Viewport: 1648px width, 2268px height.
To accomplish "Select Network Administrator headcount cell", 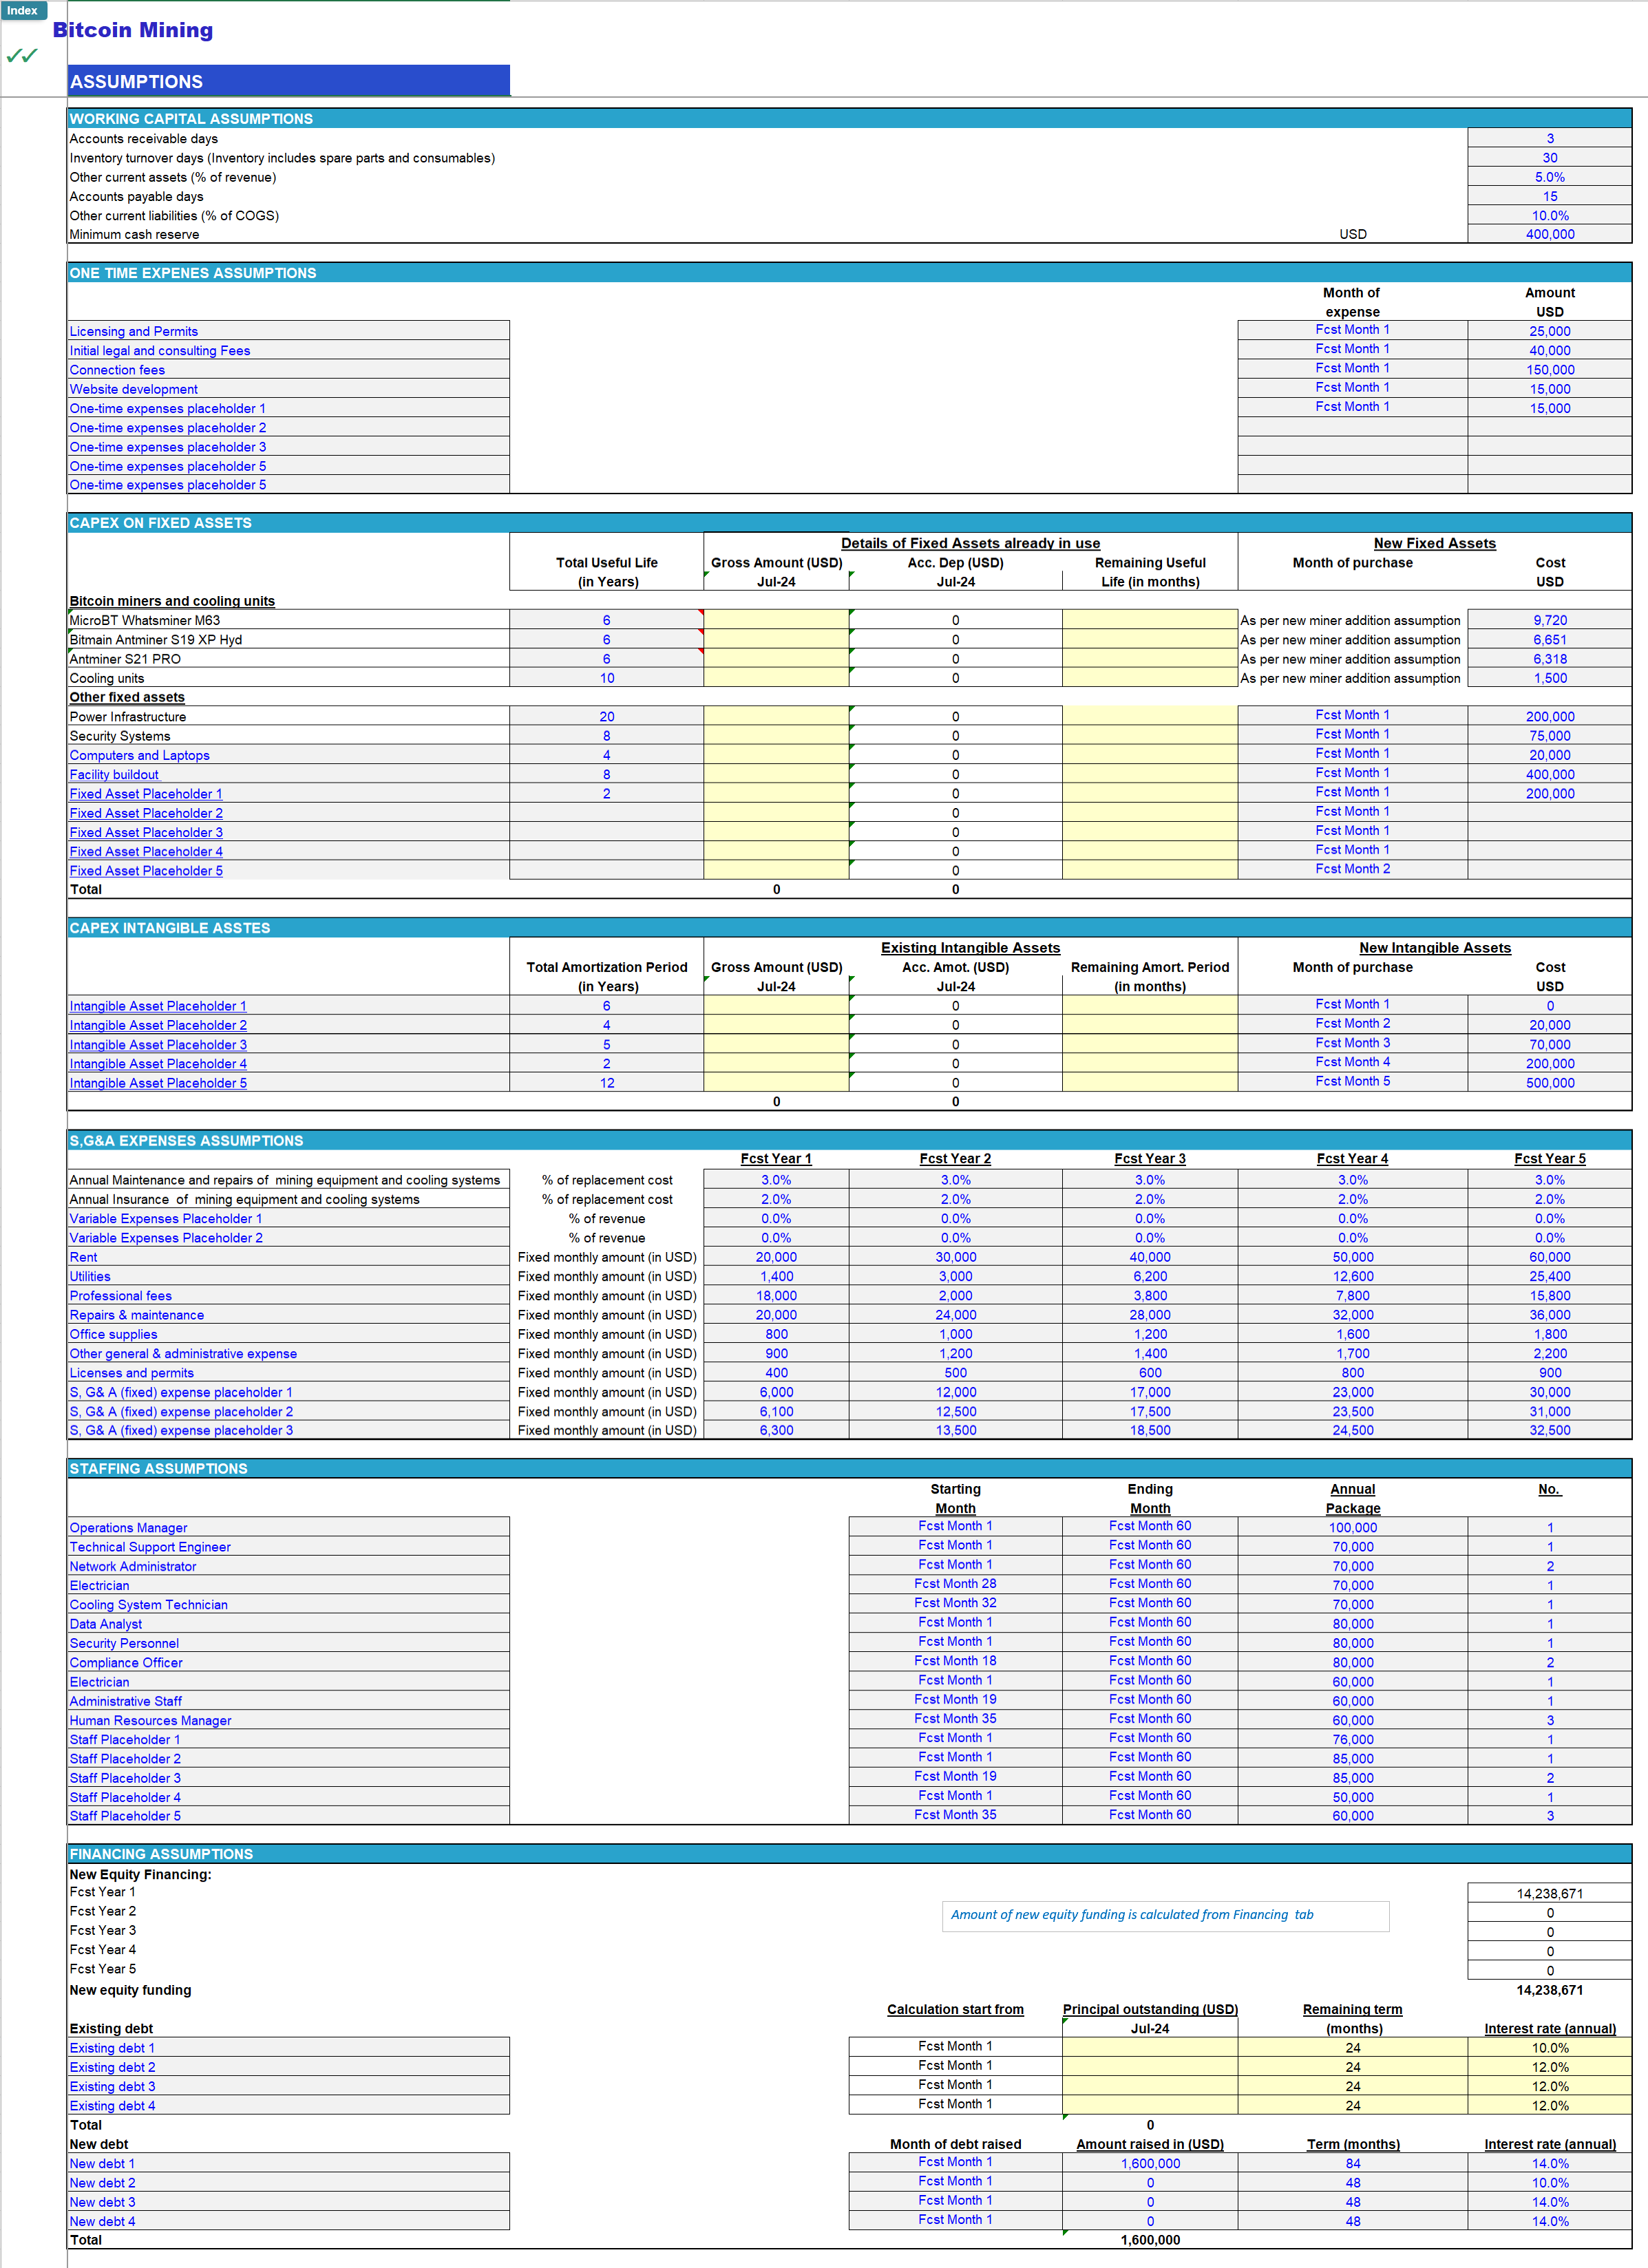I will pyautogui.click(x=1549, y=1565).
